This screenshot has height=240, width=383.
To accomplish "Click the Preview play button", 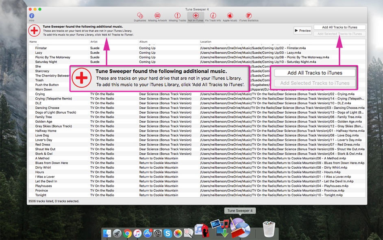I will (x=302, y=31).
